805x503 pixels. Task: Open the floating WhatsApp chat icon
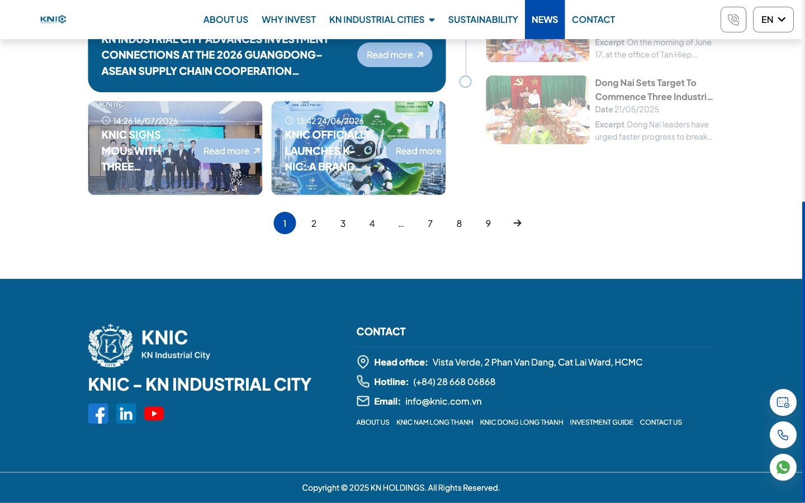(783, 467)
